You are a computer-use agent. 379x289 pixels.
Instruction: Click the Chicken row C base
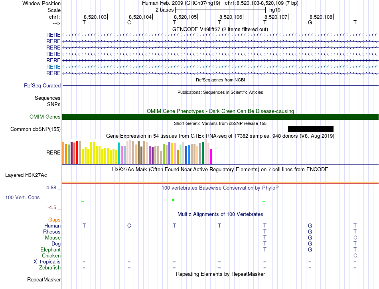coord(355,255)
